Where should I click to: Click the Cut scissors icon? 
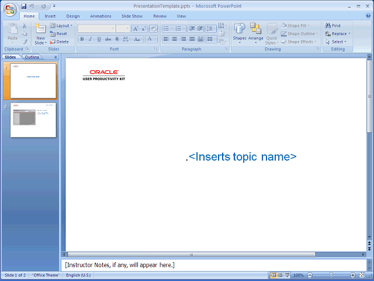pyautogui.click(x=25, y=26)
